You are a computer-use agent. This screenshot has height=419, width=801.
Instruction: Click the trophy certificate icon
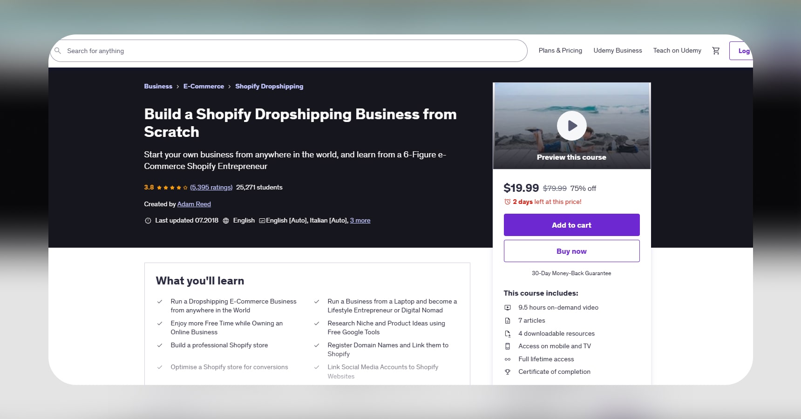(x=508, y=372)
